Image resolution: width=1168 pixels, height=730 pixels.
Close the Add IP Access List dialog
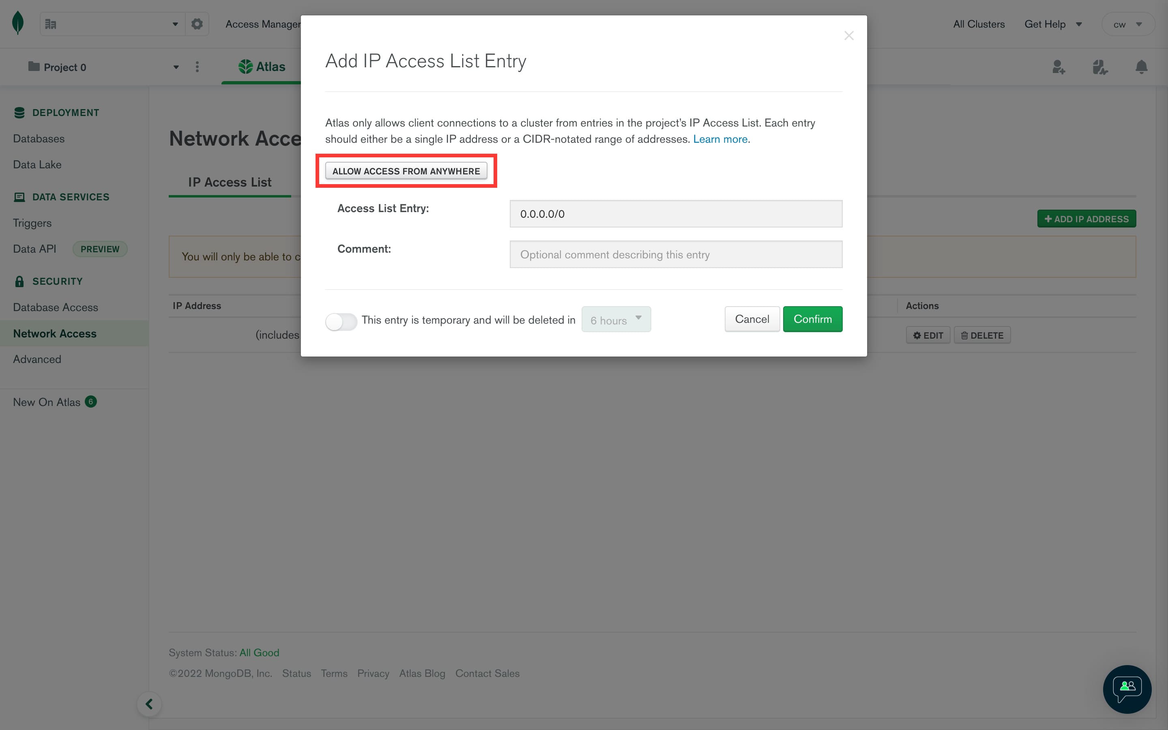(849, 36)
